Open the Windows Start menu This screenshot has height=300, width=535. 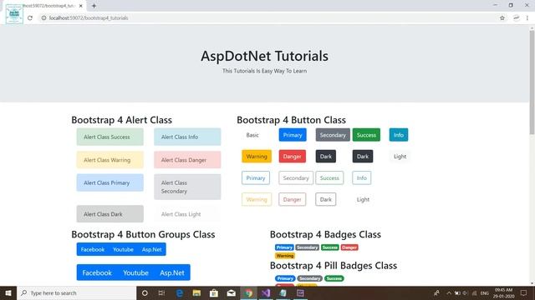tap(8, 292)
